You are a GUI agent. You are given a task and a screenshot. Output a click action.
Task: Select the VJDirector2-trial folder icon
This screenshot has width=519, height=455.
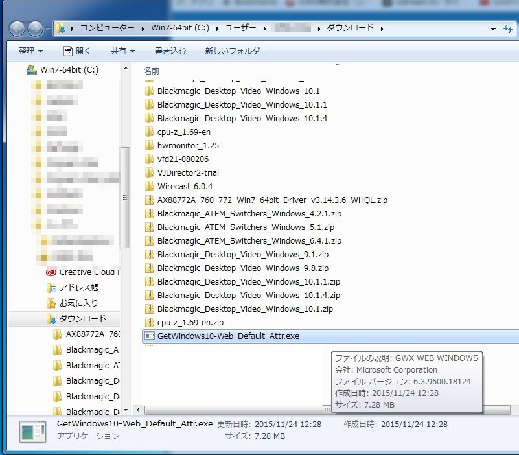tap(149, 172)
